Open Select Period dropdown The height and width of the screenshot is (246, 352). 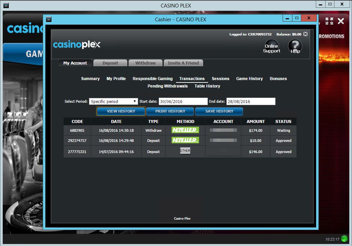click(113, 101)
